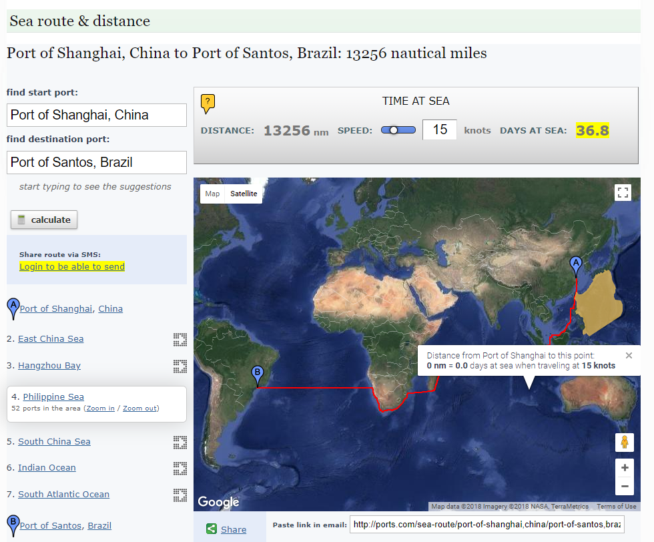Toggle fullscreen map view

(623, 193)
